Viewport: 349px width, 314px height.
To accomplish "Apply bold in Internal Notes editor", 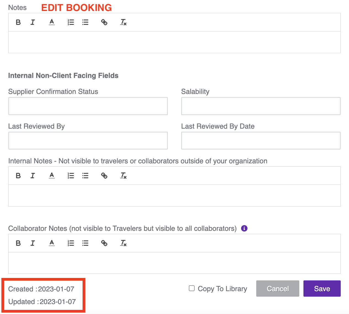I will (x=18, y=176).
